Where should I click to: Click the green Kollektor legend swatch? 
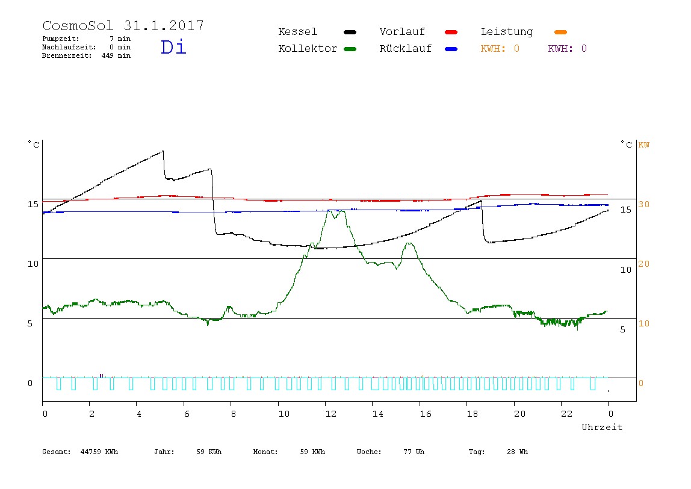click(x=350, y=49)
